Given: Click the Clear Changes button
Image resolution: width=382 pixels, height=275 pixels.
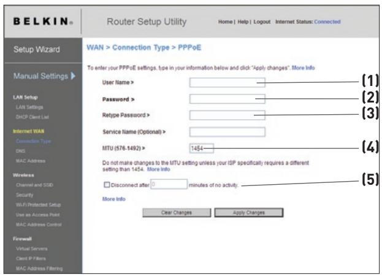Looking at the screenshot, I should click(177, 212).
